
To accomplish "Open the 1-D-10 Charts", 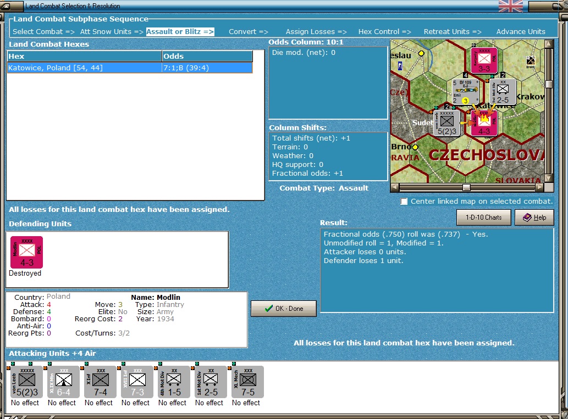I will click(483, 217).
